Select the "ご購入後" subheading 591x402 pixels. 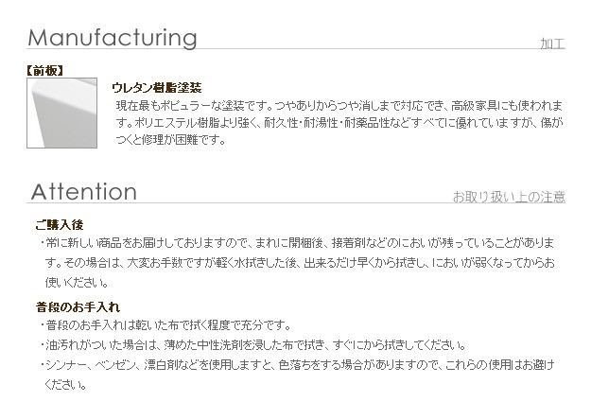click(60, 225)
